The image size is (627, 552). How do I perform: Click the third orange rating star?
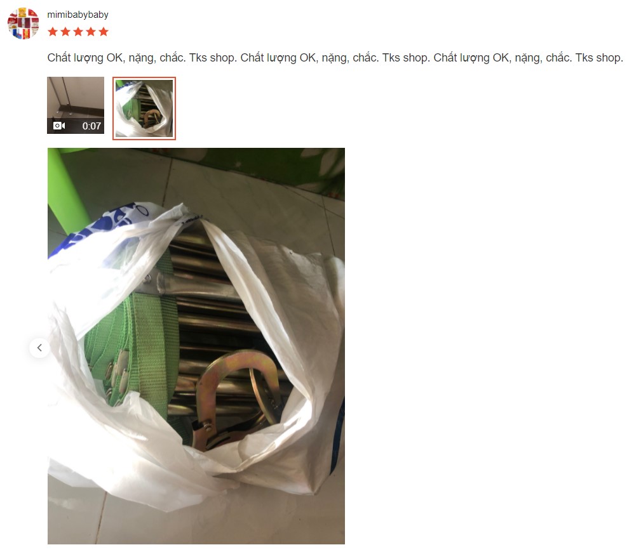click(x=78, y=32)
